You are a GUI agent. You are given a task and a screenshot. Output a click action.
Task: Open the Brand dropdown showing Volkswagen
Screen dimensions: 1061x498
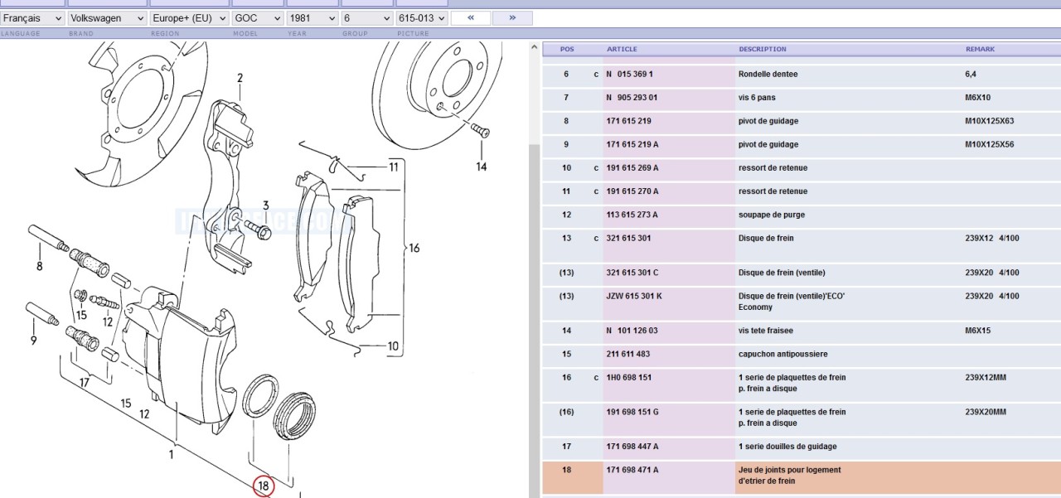click(106, 17)
